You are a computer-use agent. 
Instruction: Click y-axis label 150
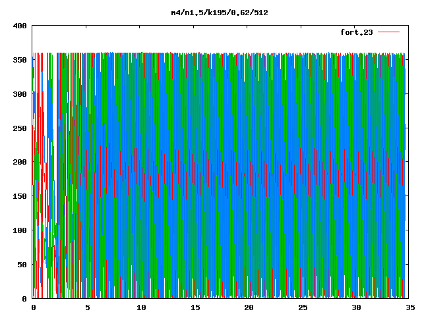[x=20, y=196]
